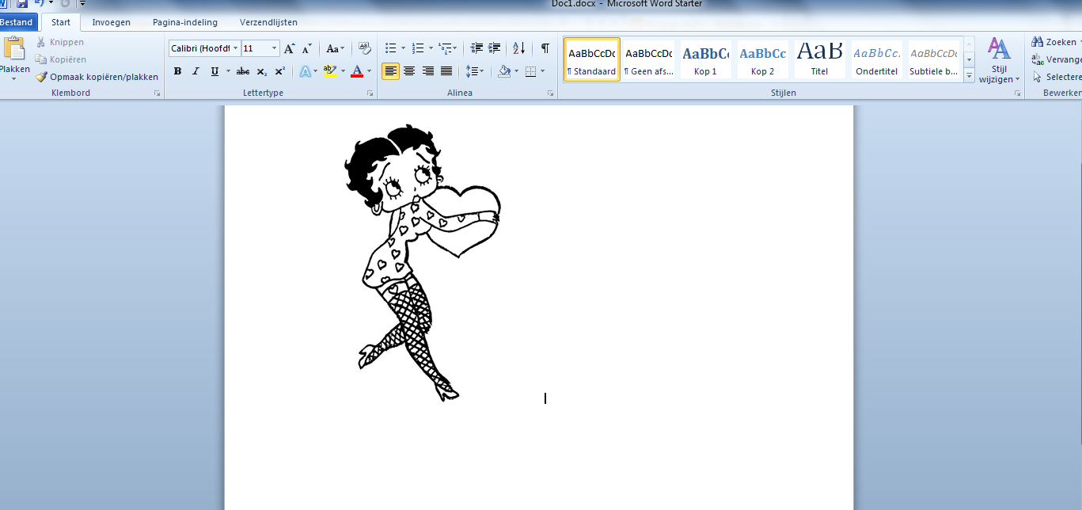
Task: Apply text highlight color marker icon
Action: point(330,71)
